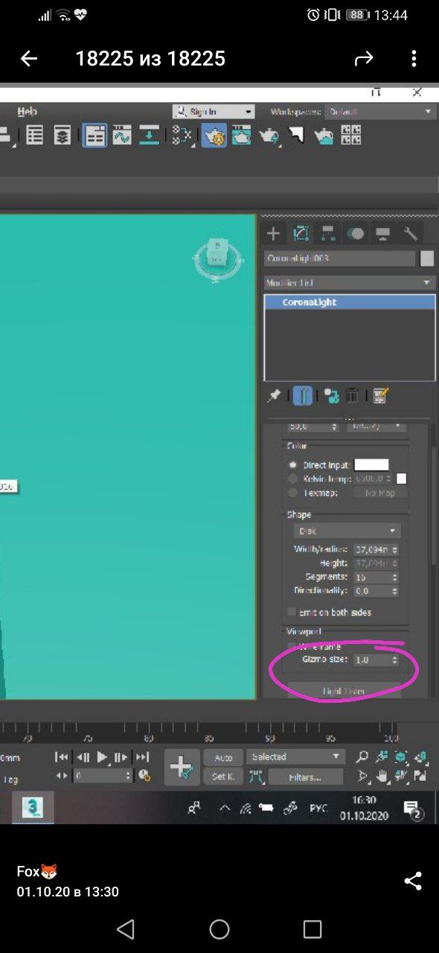Click Remove Modifier trash icon
The image size is (439, 953).
(x=353, y=395)
